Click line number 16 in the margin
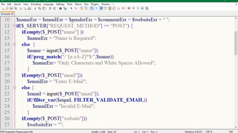 (7, 57)
